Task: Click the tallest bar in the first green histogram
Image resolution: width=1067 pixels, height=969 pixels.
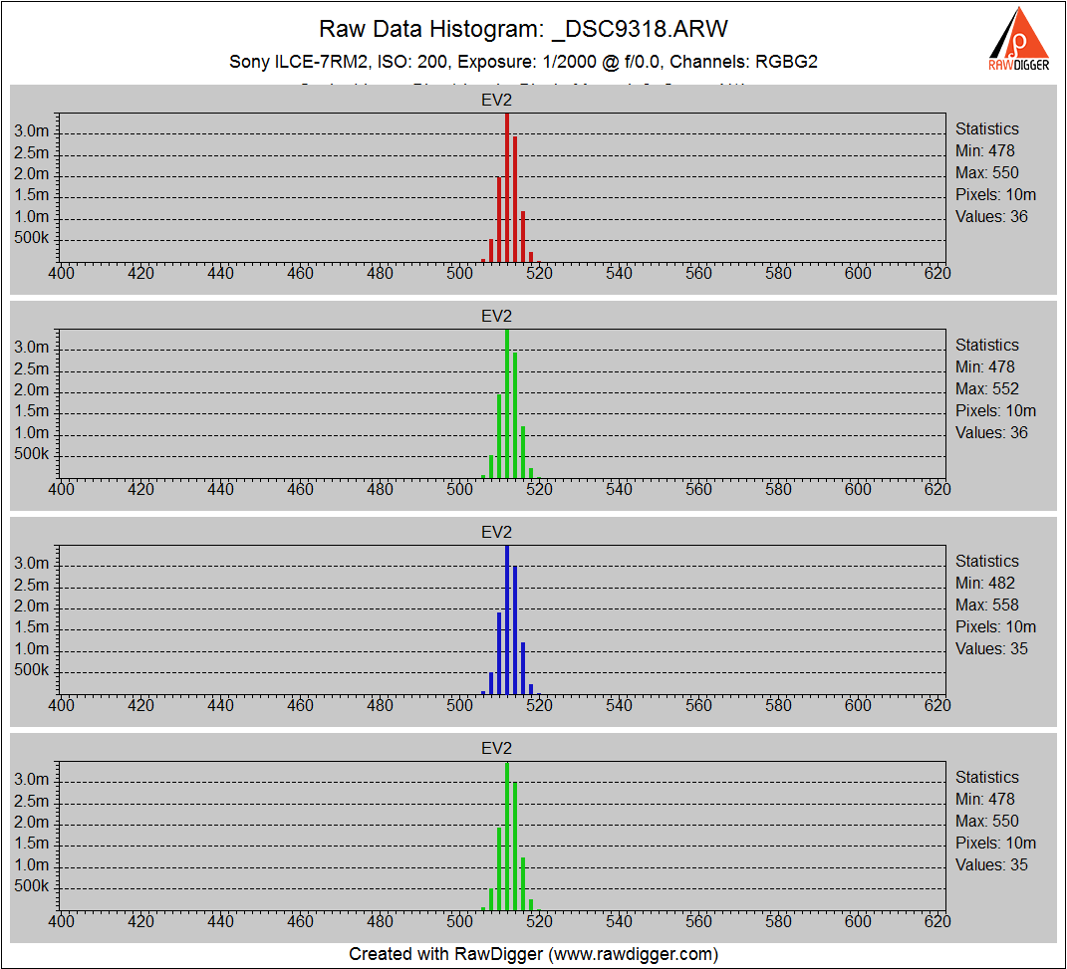Action: point(507,404)
